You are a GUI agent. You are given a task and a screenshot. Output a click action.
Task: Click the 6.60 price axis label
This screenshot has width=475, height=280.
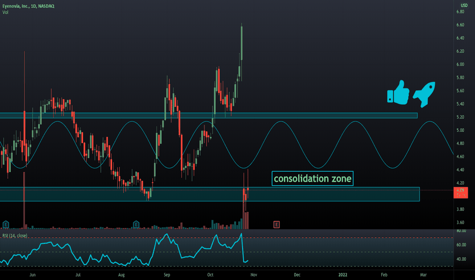point(460,25)
